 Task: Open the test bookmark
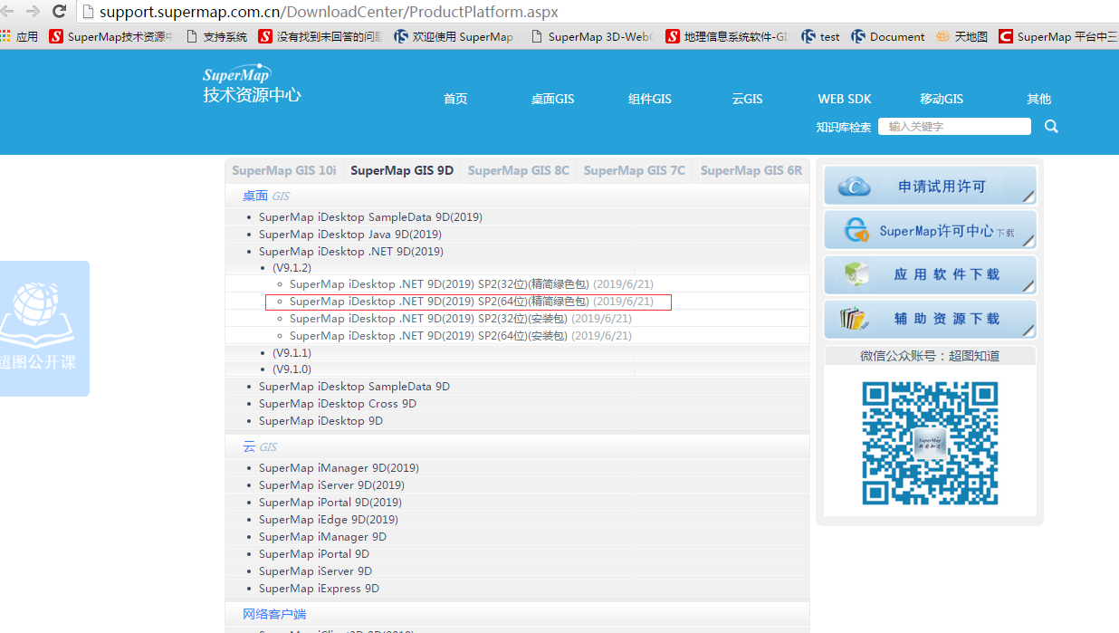[x=820, y=37]
